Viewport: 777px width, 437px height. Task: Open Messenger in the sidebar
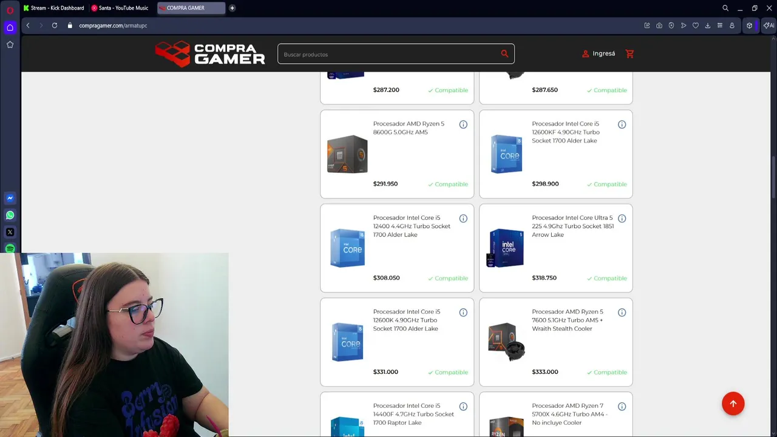(x=10, y=198)
